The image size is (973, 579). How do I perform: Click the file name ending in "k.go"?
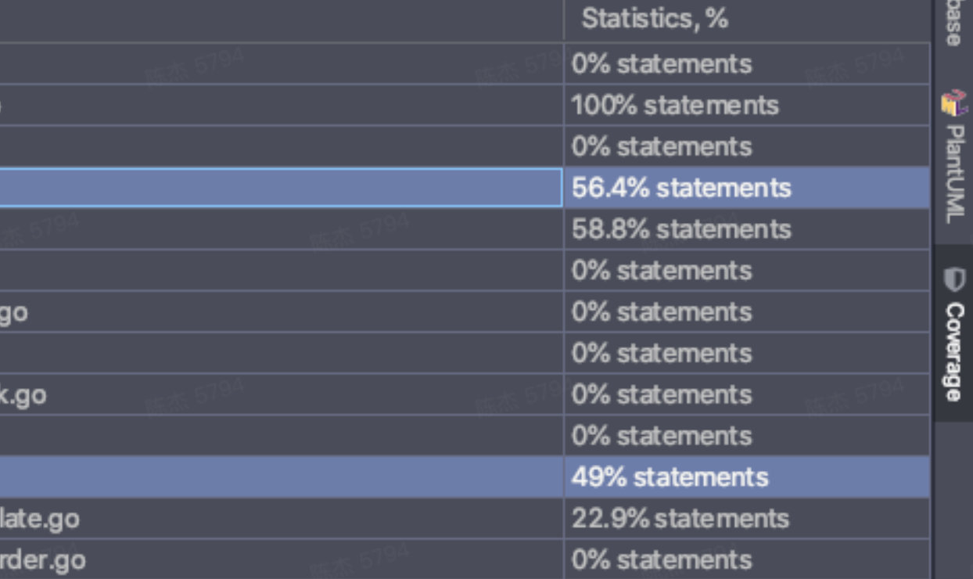coord(23,394)
